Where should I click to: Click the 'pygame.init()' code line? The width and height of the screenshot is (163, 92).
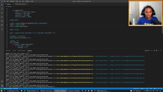pos(14,20)
